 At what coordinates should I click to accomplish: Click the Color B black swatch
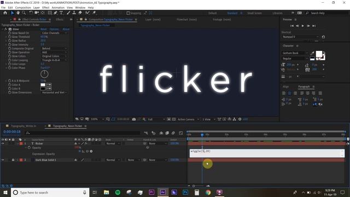[x=43, y=89]
